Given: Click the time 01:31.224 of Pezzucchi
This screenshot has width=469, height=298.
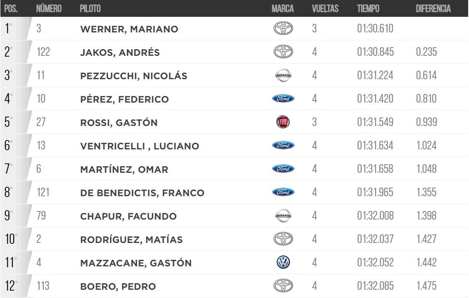Looking at the screenshot, I should coord(375,75).
